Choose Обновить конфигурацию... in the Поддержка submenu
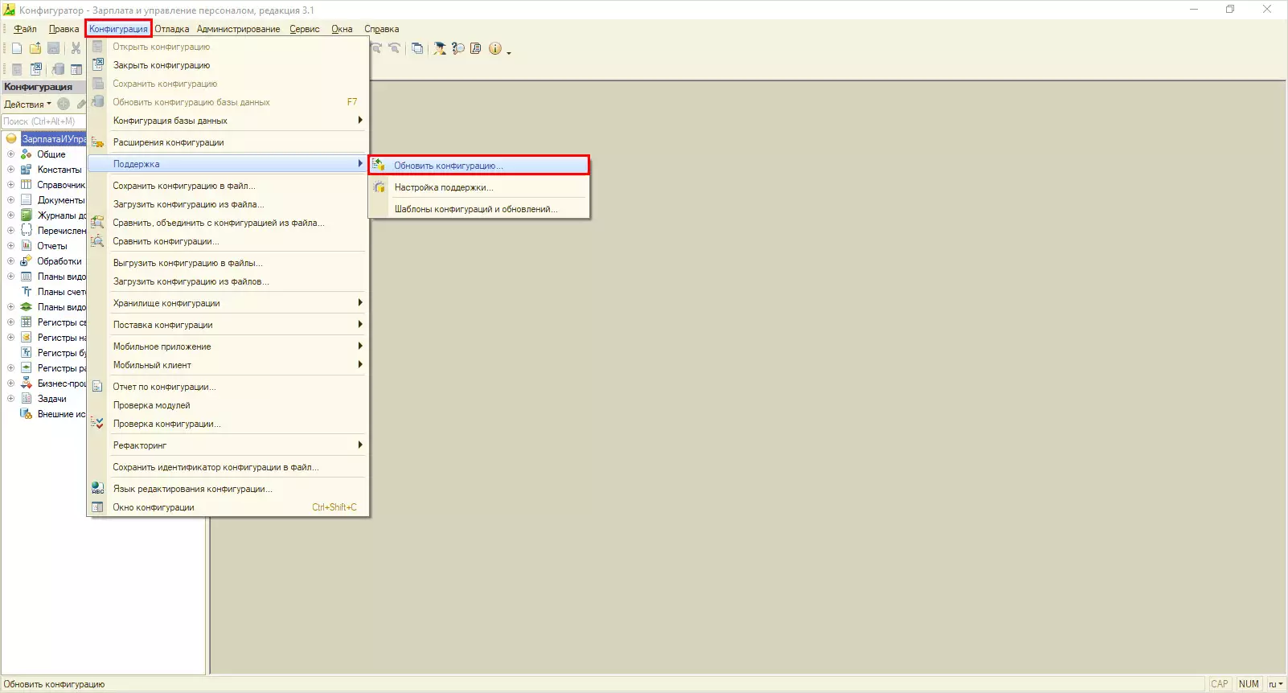Viewport: 1288px width, 693px height. [479, 166]
